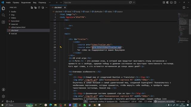Open the Copilot chat icon in title bar
191x107 pixels.
(130, 2)
